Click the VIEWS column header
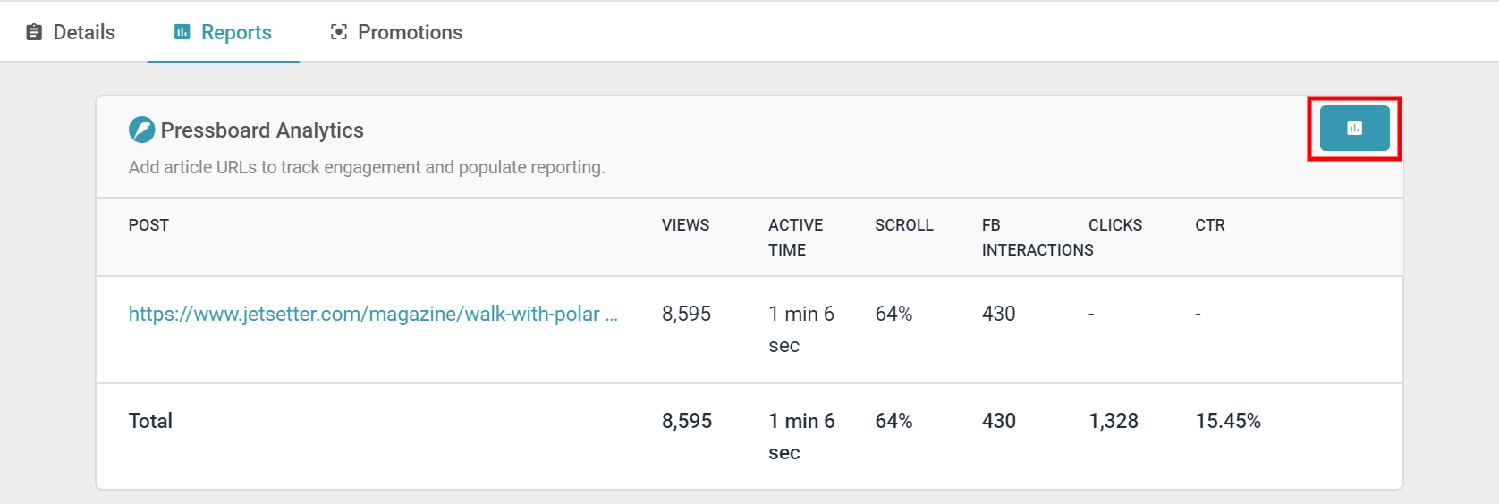The image size is (1499, 504). [x=685, y=225]
